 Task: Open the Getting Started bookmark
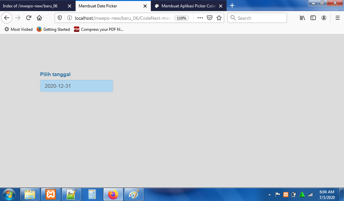click(53, 29)
